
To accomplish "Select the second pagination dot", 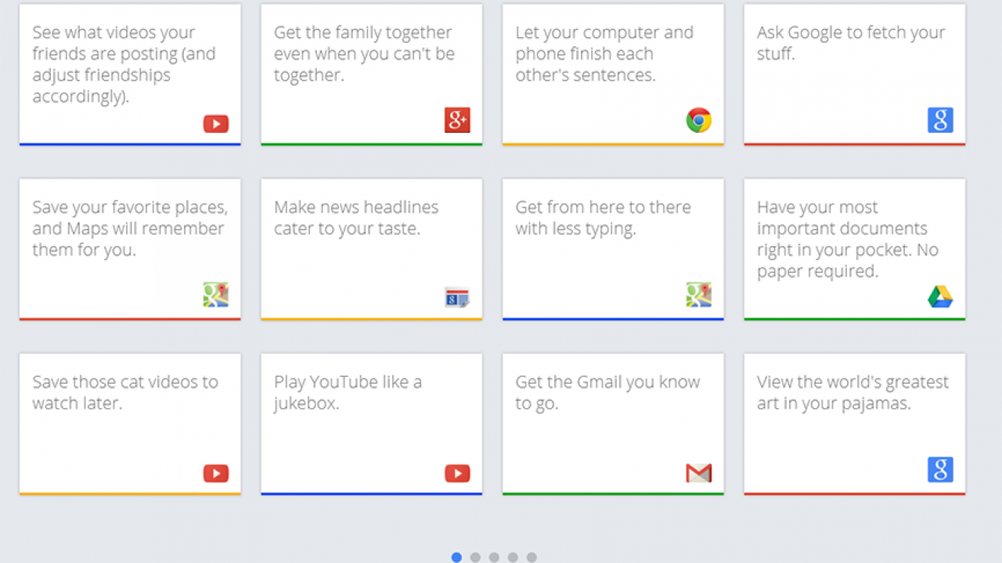I will coord(475,558).
